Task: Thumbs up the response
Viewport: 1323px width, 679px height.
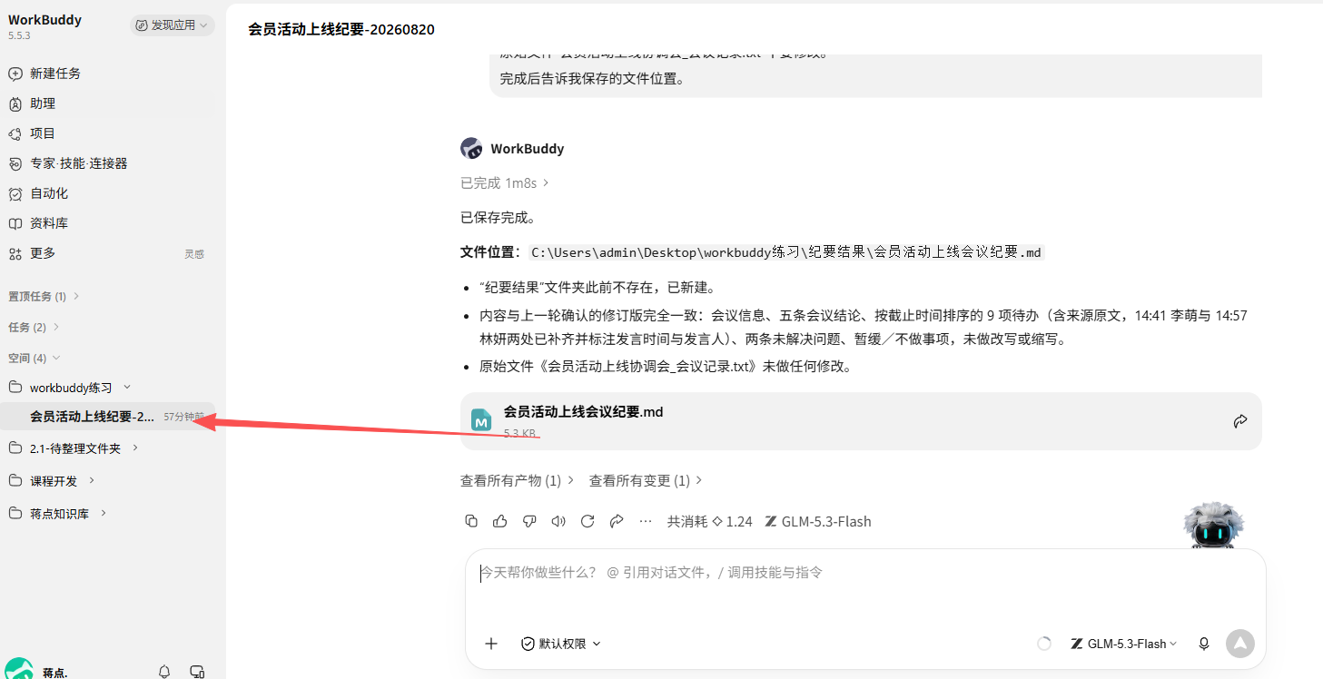Action: point(499,521)
